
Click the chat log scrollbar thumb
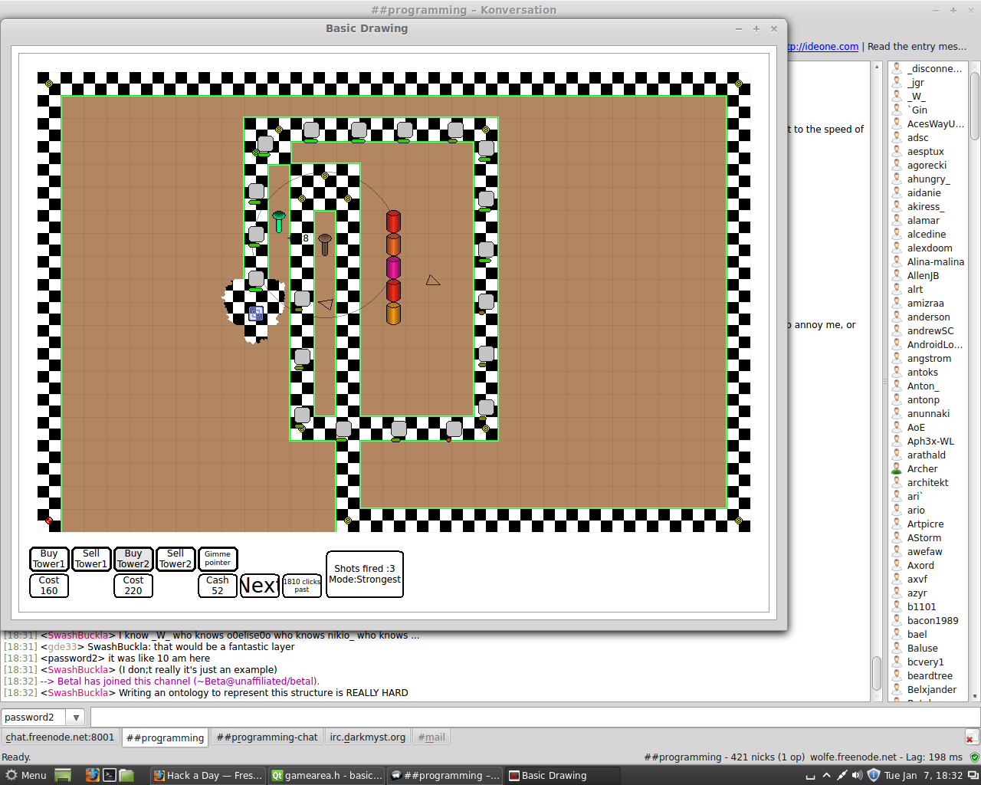tap(877, 673)
